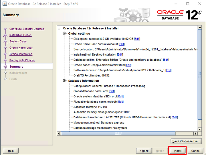Edit the Software location path
206x155 pixels.
[x=169, y=70]
